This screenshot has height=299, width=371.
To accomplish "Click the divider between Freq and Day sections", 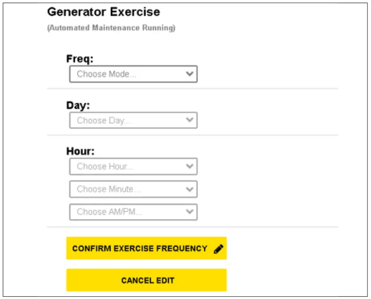I will pyautogui.click(x=192, y=89).
